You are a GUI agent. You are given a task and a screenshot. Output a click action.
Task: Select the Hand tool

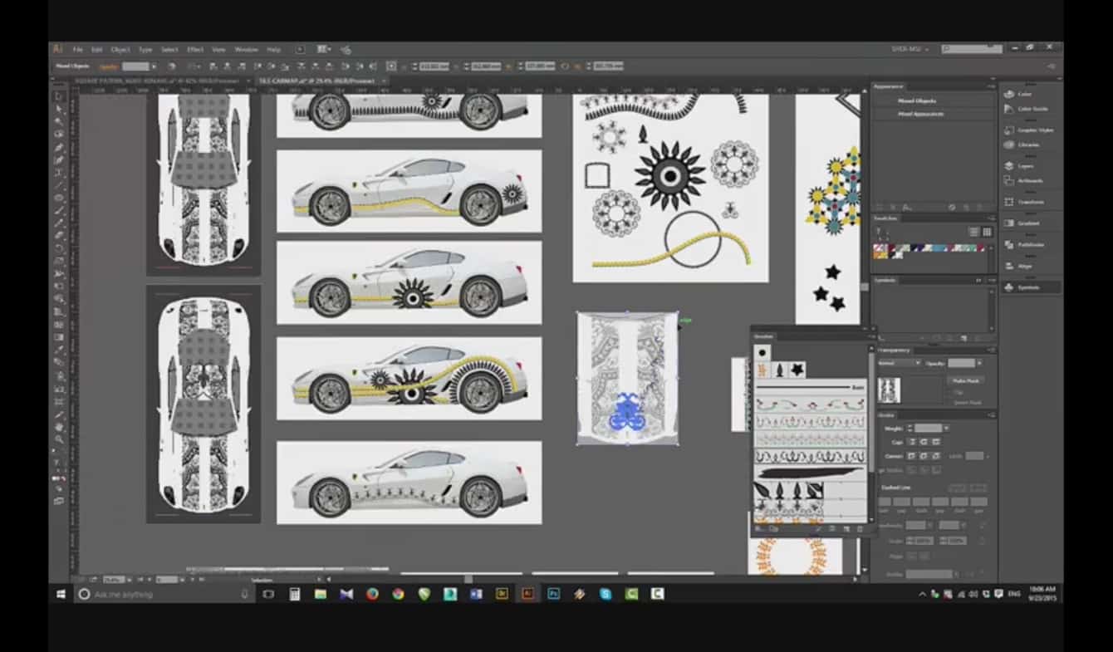pos(58,427)
